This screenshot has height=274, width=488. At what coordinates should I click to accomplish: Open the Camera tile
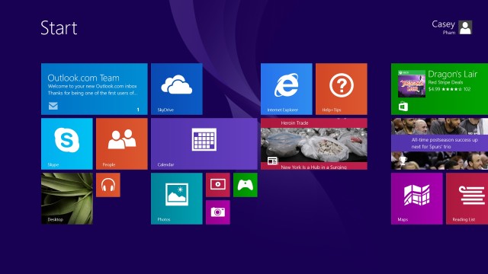[x=218, y=212]
